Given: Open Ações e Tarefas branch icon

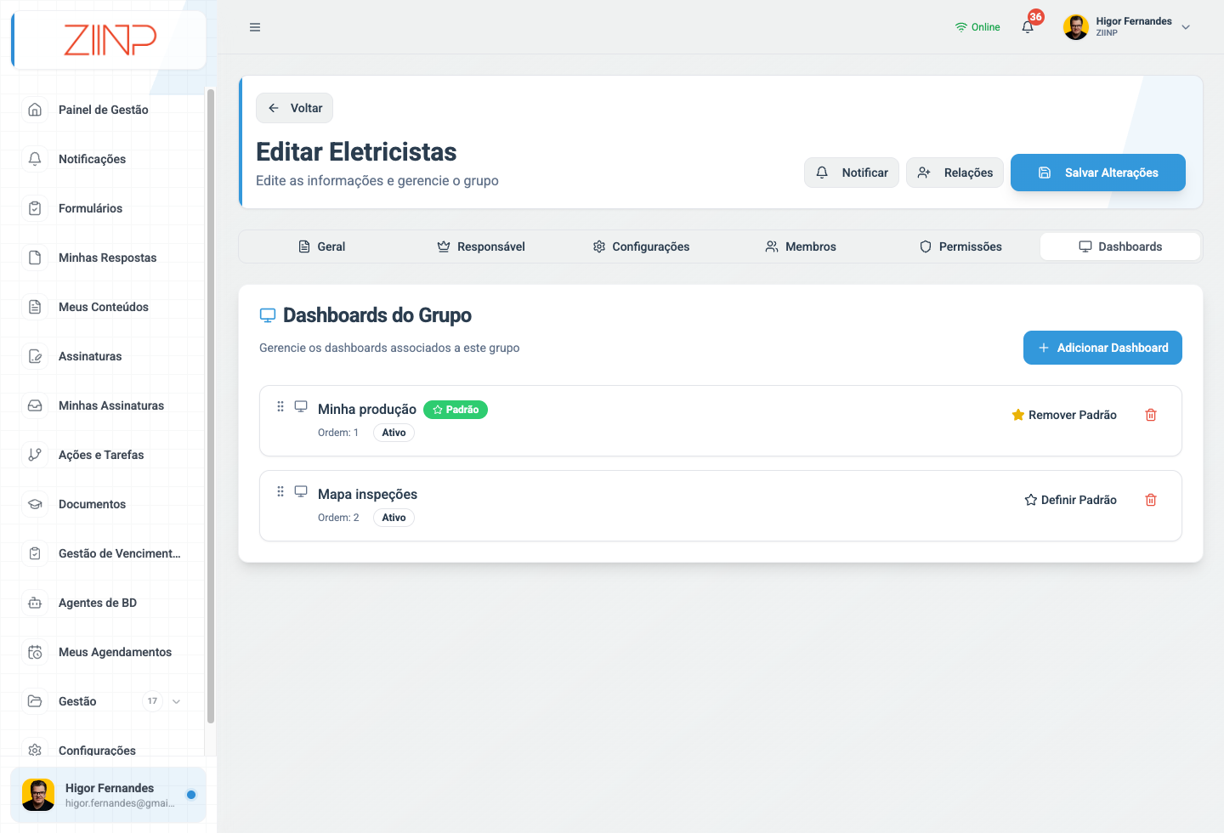Looking at the screenshot, I should (x=35, y=455).
